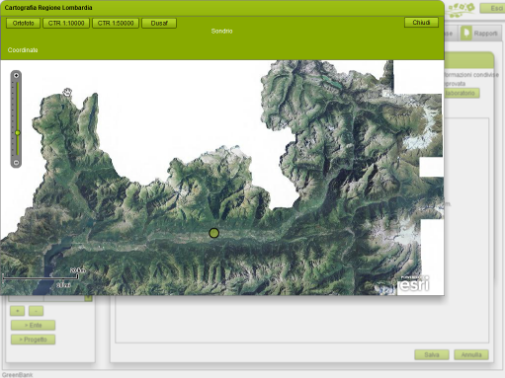Click the Salva button in background form
The height and width of the screenshot is (378, 505).
(432, 354)
